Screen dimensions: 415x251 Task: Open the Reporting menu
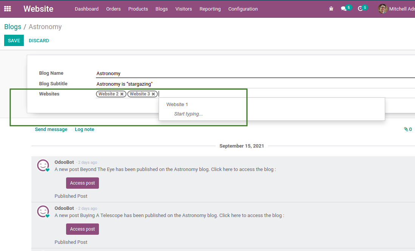[210, 9]
